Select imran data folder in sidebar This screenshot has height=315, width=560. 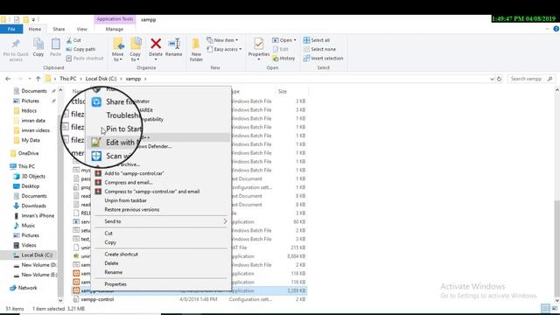pos(33,121)
